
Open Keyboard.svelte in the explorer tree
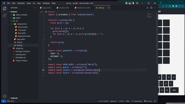(24, 36)
